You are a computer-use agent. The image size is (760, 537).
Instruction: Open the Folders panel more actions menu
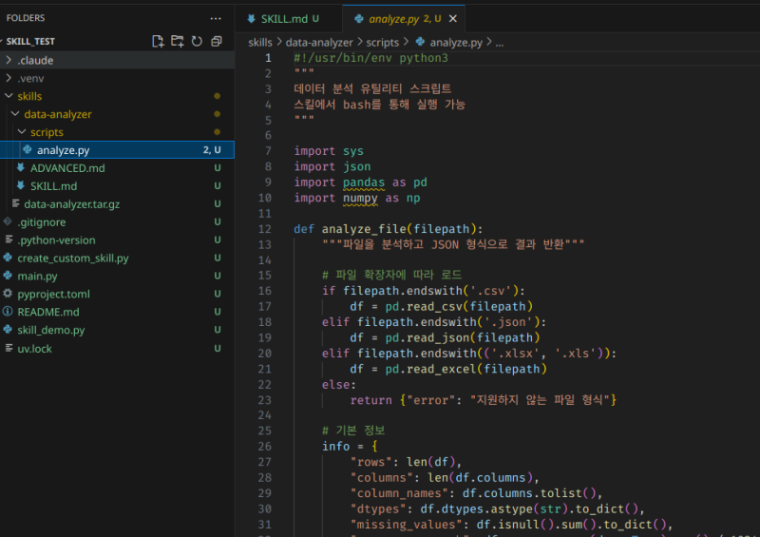tap(216, 18)
